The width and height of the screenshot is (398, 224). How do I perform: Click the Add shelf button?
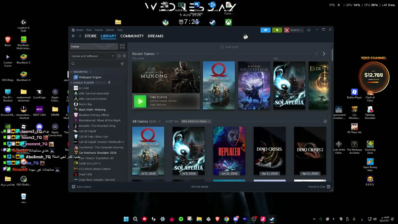(x=229, y=47)
